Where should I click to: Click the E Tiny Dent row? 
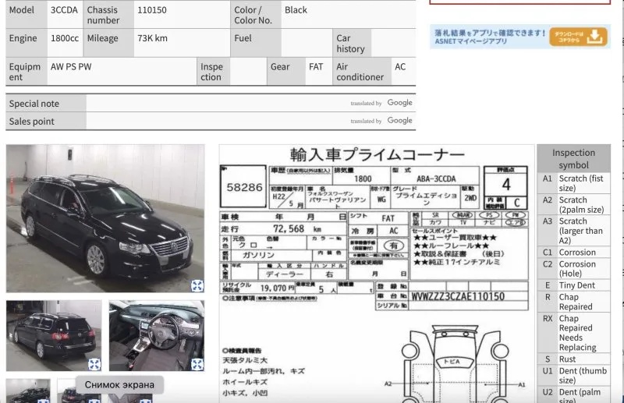coord(573,285)
